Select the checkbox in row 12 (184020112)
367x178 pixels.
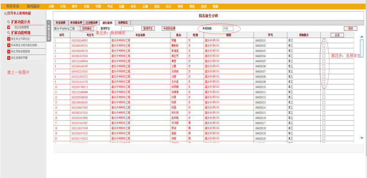pyautogui.click(x=324, y=97)
